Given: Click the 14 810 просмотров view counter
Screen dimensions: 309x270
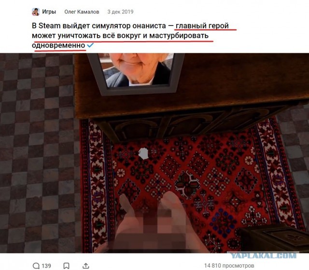Looking at the screenshot, I should pyautogui.click(x=229, y=266).
